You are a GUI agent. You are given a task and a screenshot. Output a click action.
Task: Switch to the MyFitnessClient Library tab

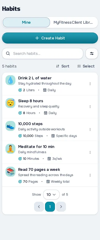74,22
